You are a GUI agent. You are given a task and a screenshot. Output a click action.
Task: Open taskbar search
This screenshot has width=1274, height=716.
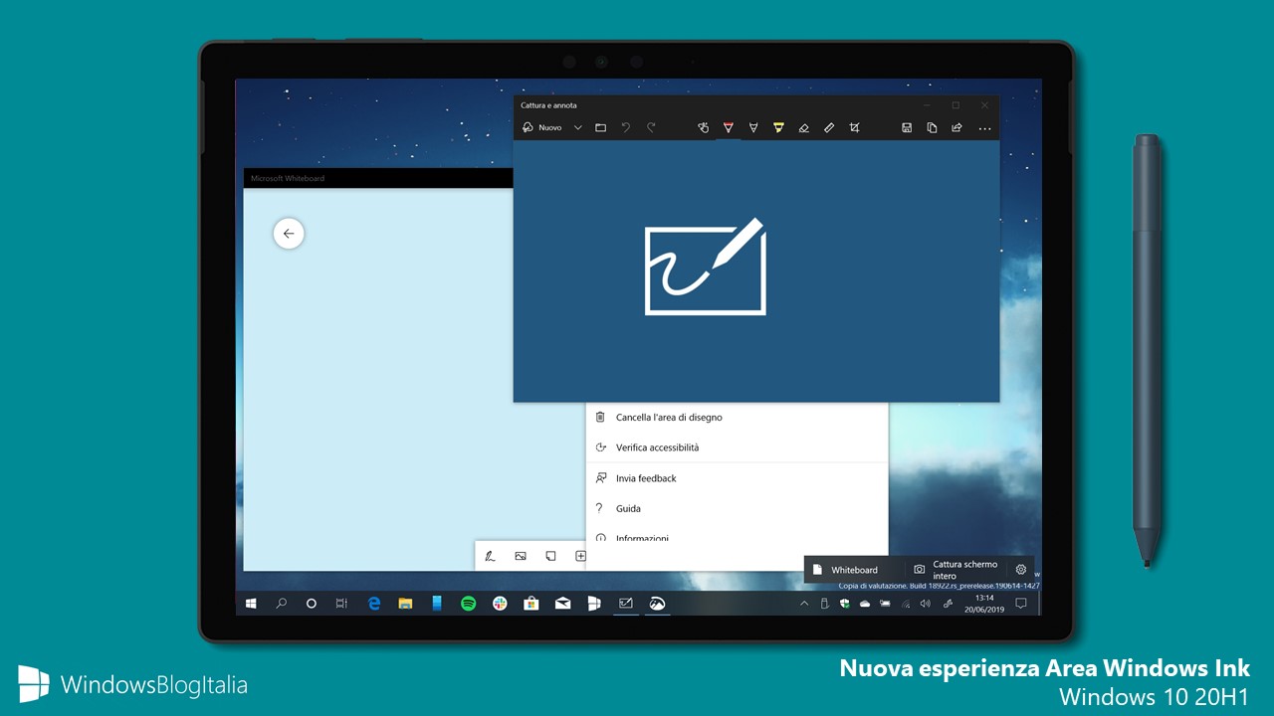point(282,603)
